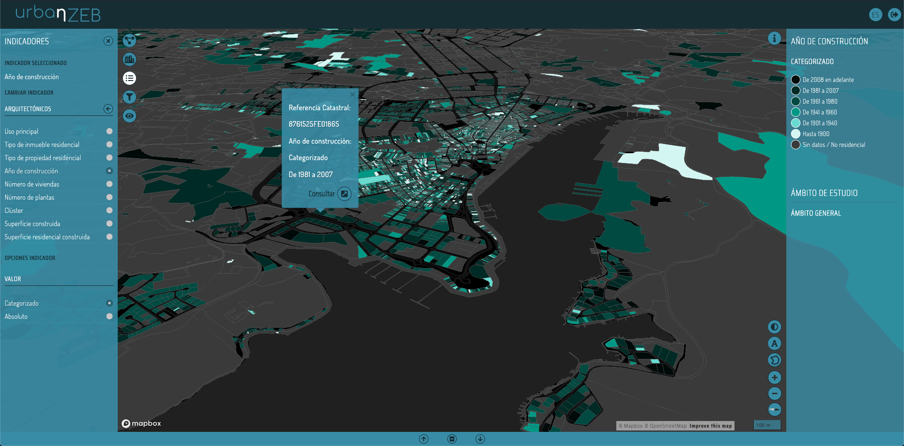This screenshot has height=446, width=904.
Task: Zoom out with the minus button
Action: click(775, 393)
